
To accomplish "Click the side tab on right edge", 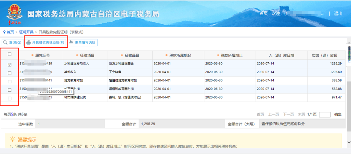I will 348,55.
